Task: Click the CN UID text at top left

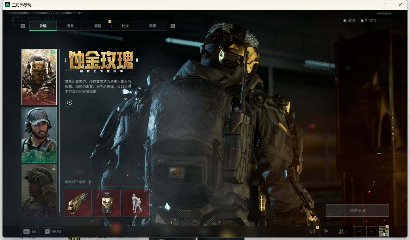Action: click(x=46, y=13)
